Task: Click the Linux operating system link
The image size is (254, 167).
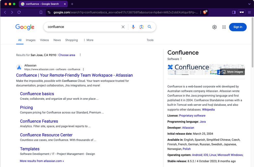Action: [x=213, y=155]
